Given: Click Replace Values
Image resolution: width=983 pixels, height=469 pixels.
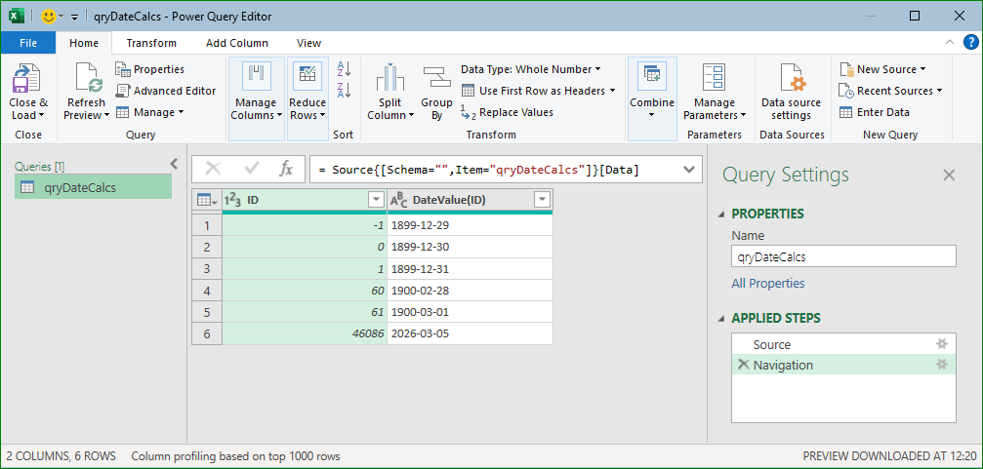Looking at the screenshot, I should click(508, 112).
